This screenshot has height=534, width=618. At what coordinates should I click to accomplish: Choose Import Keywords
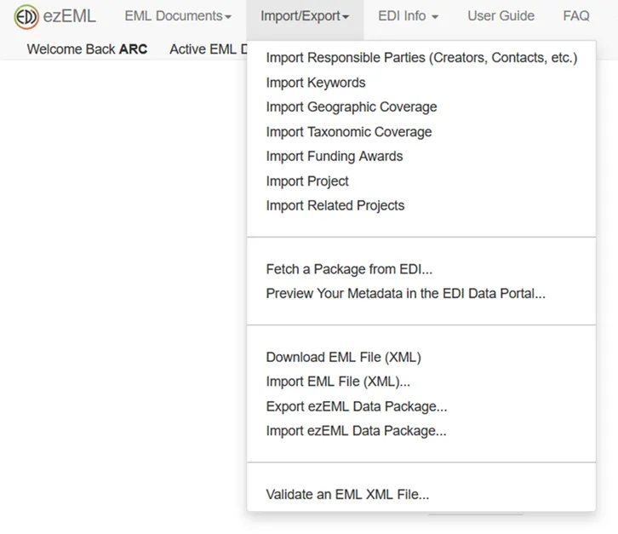pyautogui.click(x=421, y=83)
